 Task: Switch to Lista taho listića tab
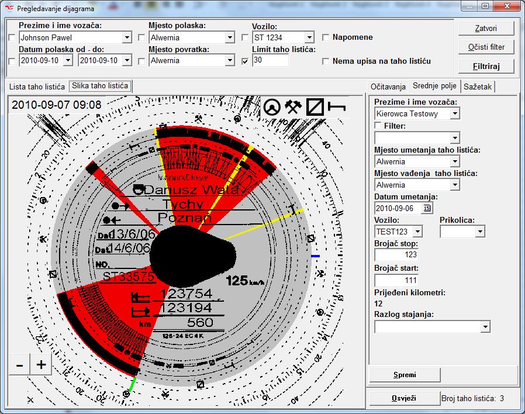point(37,87)
